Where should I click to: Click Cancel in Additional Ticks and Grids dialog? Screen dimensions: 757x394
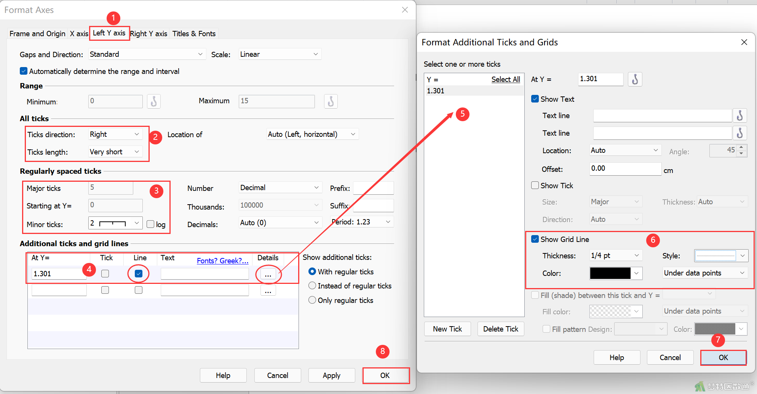click(670, 357)
